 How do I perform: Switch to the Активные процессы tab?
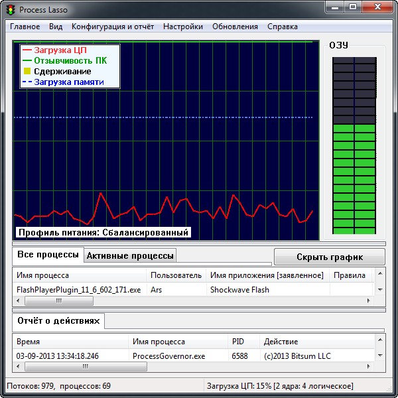click(130, 256)
